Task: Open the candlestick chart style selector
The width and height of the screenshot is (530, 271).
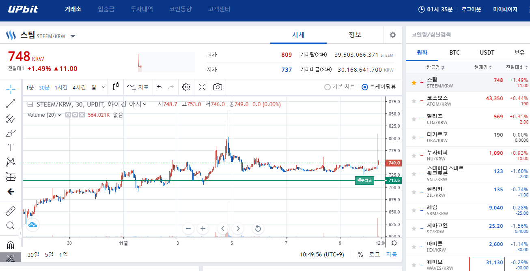Action: [x=116, y=87]
